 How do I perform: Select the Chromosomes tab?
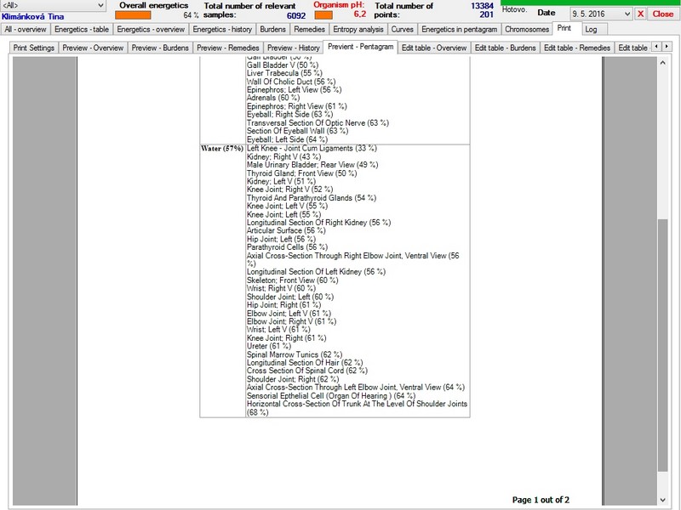pos(526,30)
